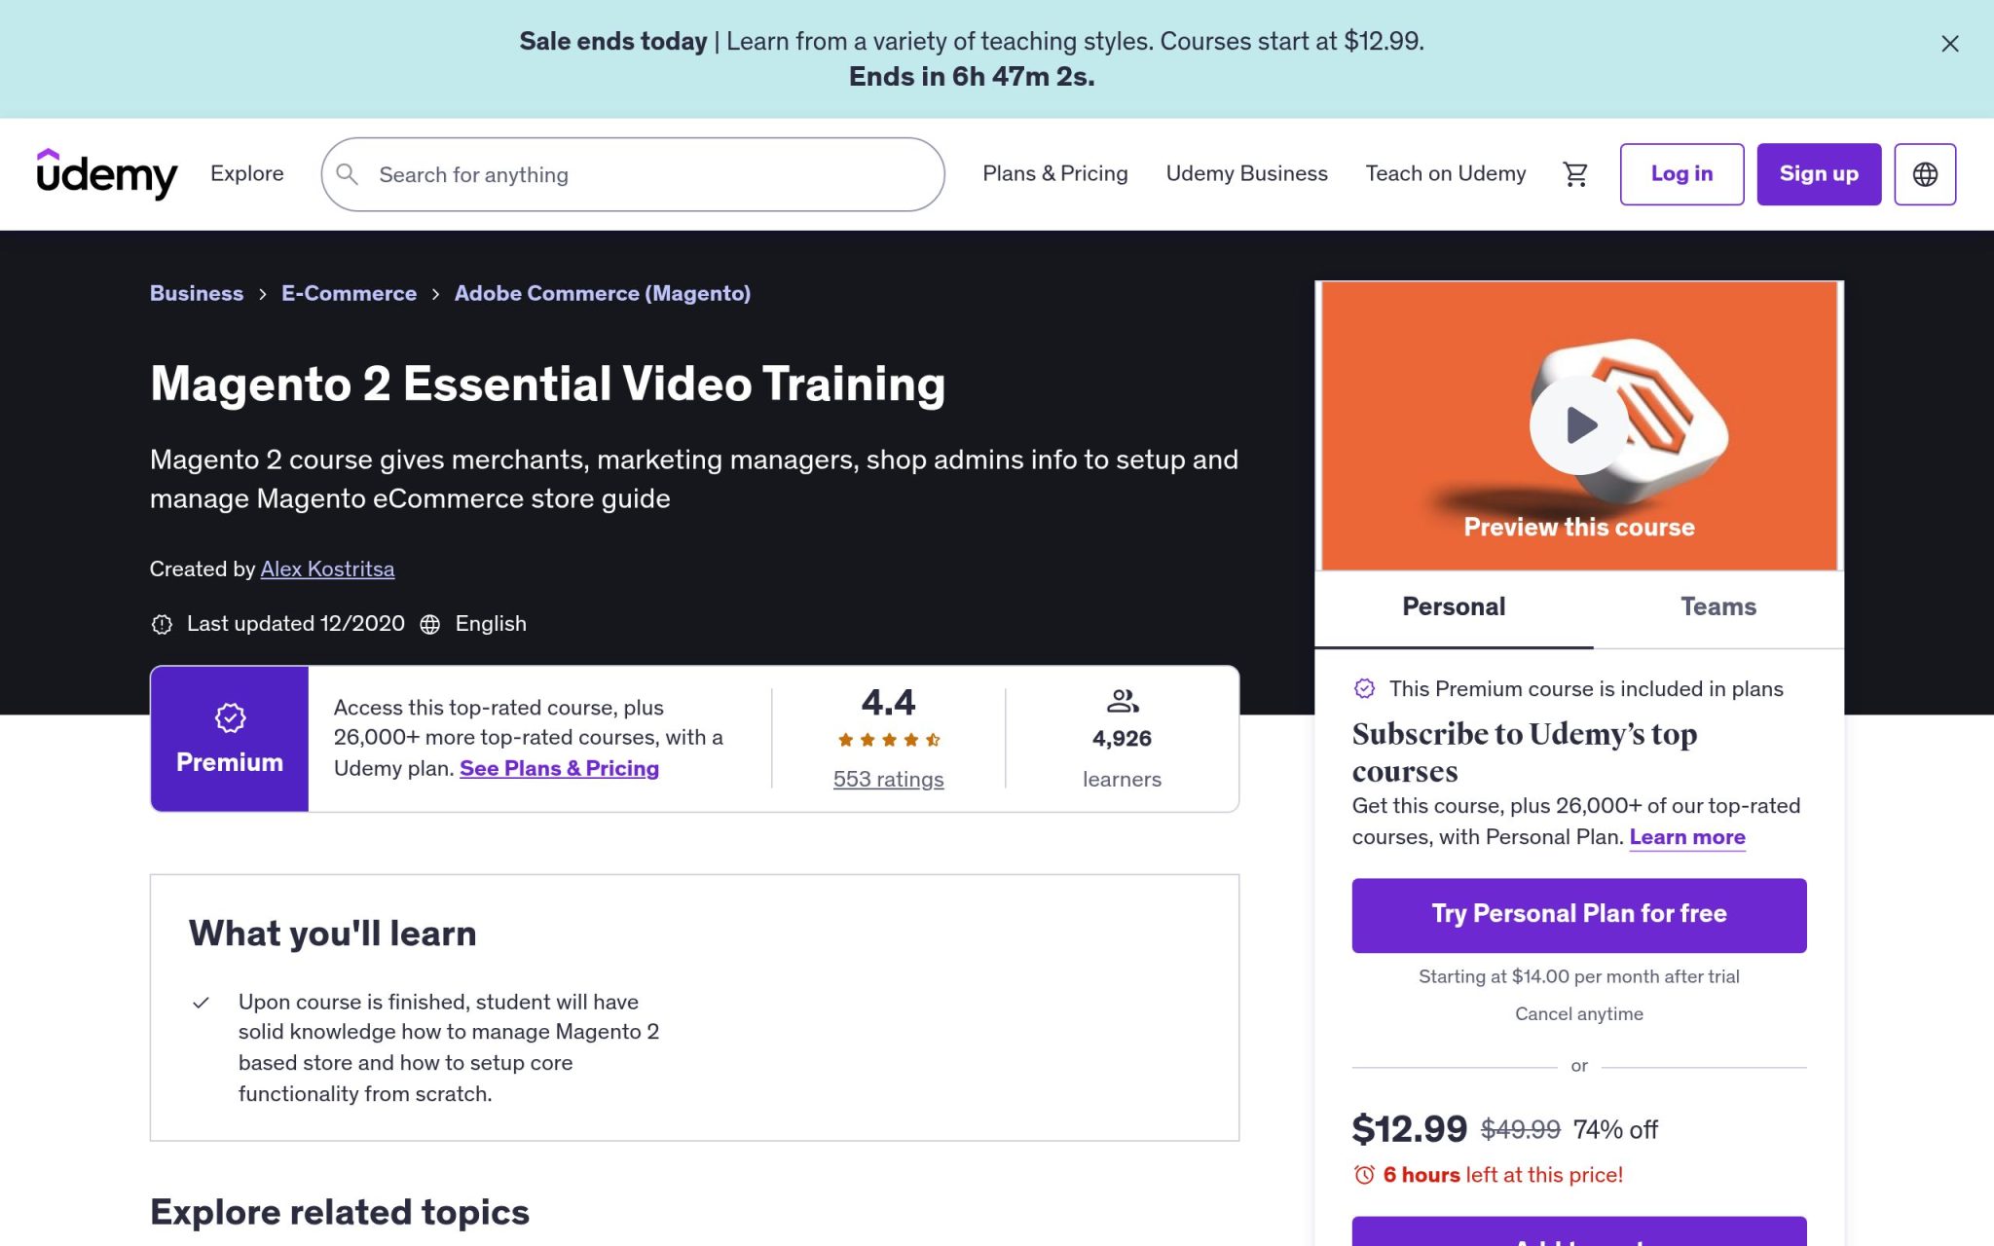Open the language selector globe
The height and width of the screenshot is (1246, 1994).
point(1925,174)
